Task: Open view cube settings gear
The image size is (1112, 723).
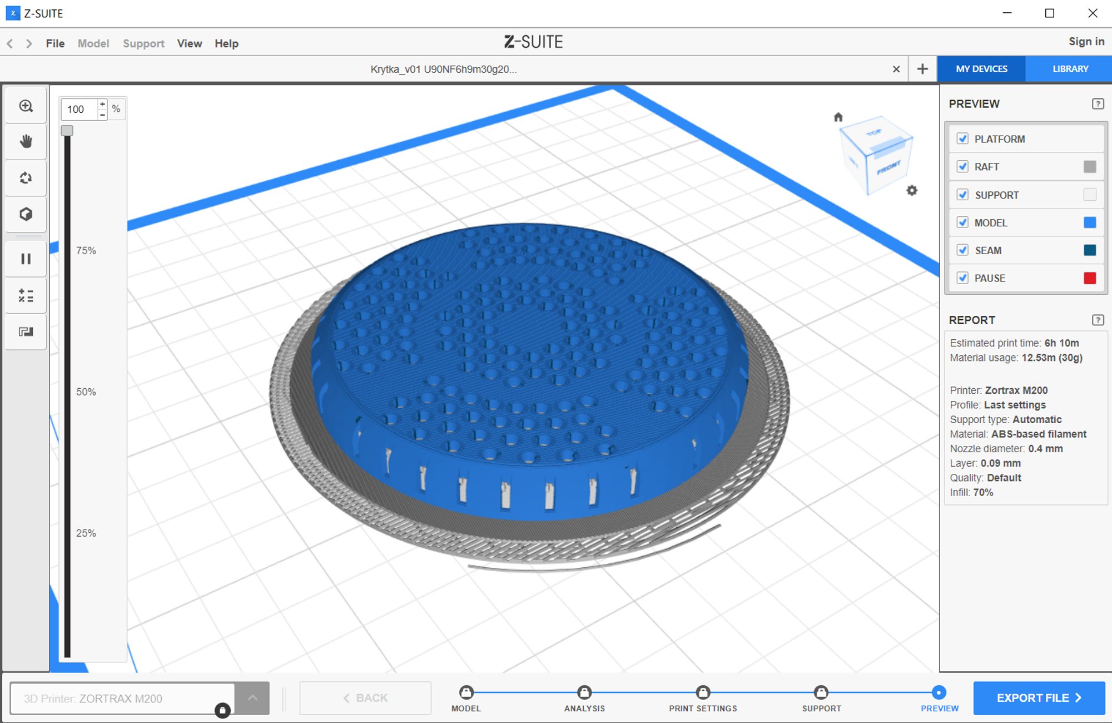Action: click(912, 190)
